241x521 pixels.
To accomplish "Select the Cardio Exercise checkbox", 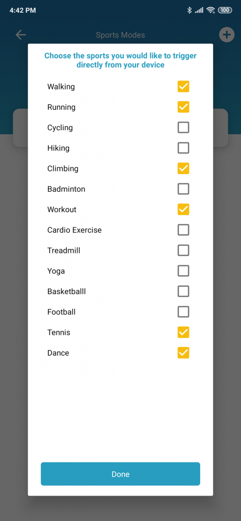I will (x=183, y=230).
